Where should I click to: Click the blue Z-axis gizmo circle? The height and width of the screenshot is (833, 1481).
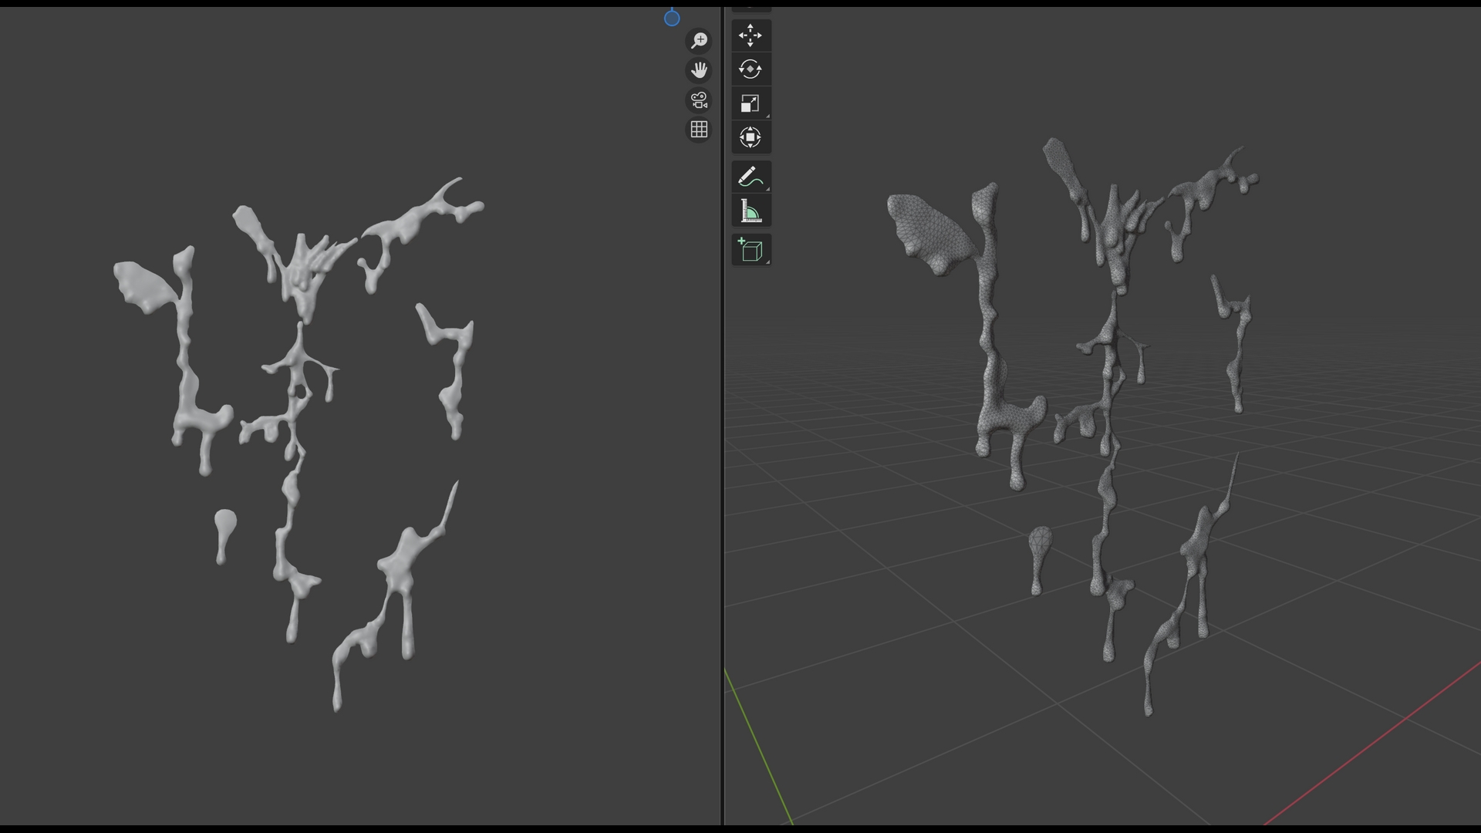click(x=672, y=19)
